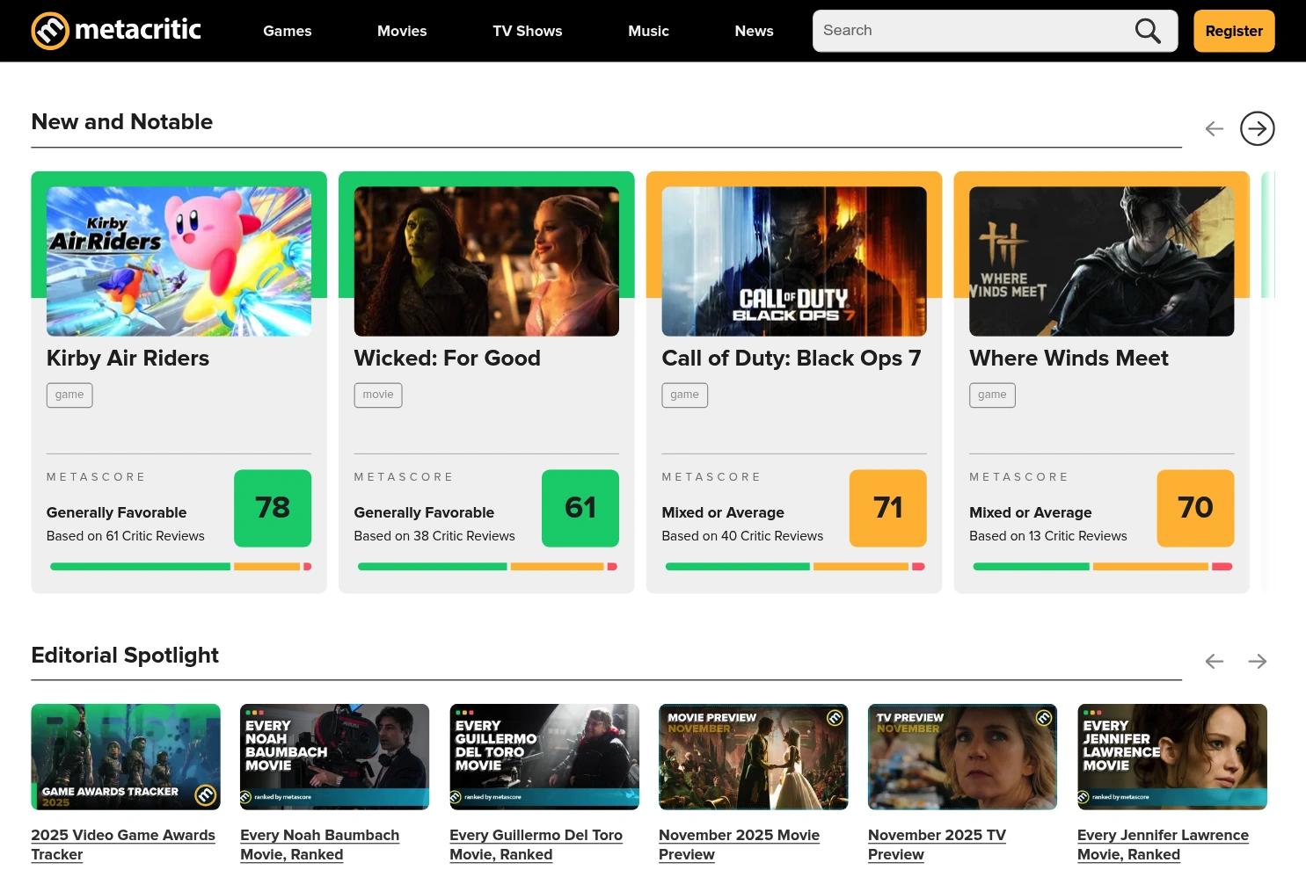The height and width of the screenshot is (870, 1306).
Task: Click "Based on 61 Critic Reviews" text
Action: 125,536
